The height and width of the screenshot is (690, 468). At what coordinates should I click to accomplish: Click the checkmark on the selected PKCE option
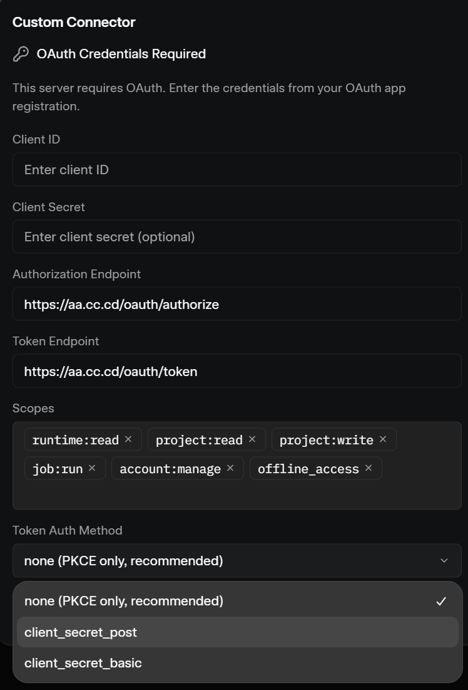[x=441, y=601]
